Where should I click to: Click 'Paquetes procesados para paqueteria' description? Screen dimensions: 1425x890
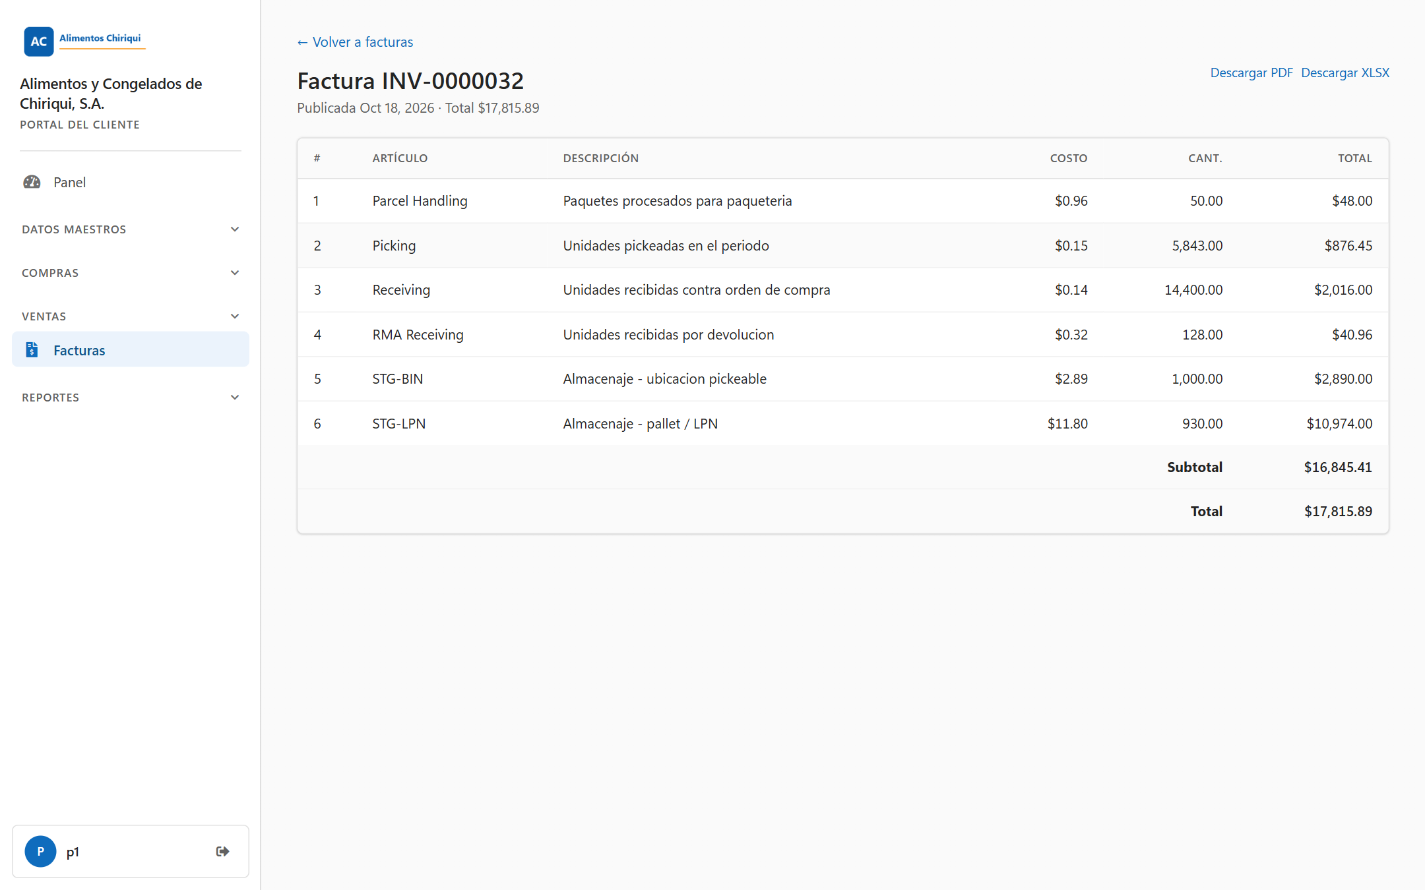click(x=678, y=201)
